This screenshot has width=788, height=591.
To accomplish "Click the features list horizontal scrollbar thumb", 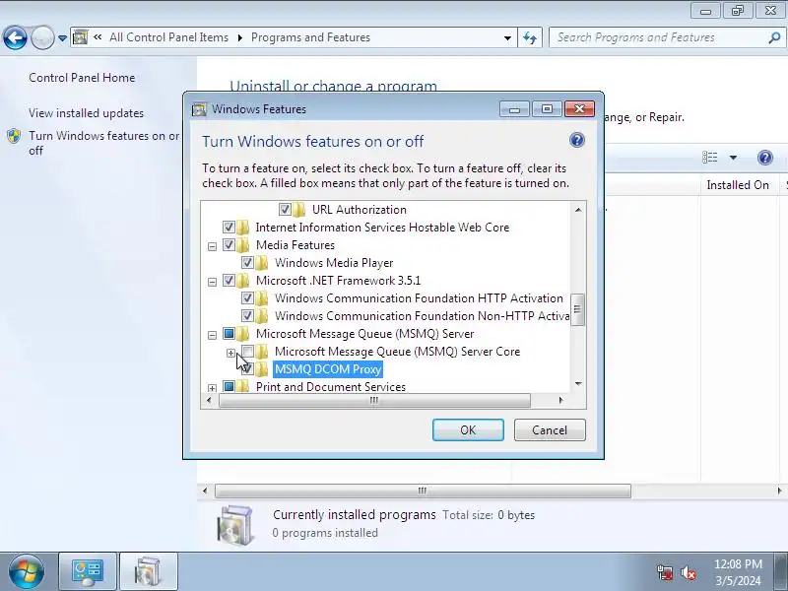I will [374, 401].
